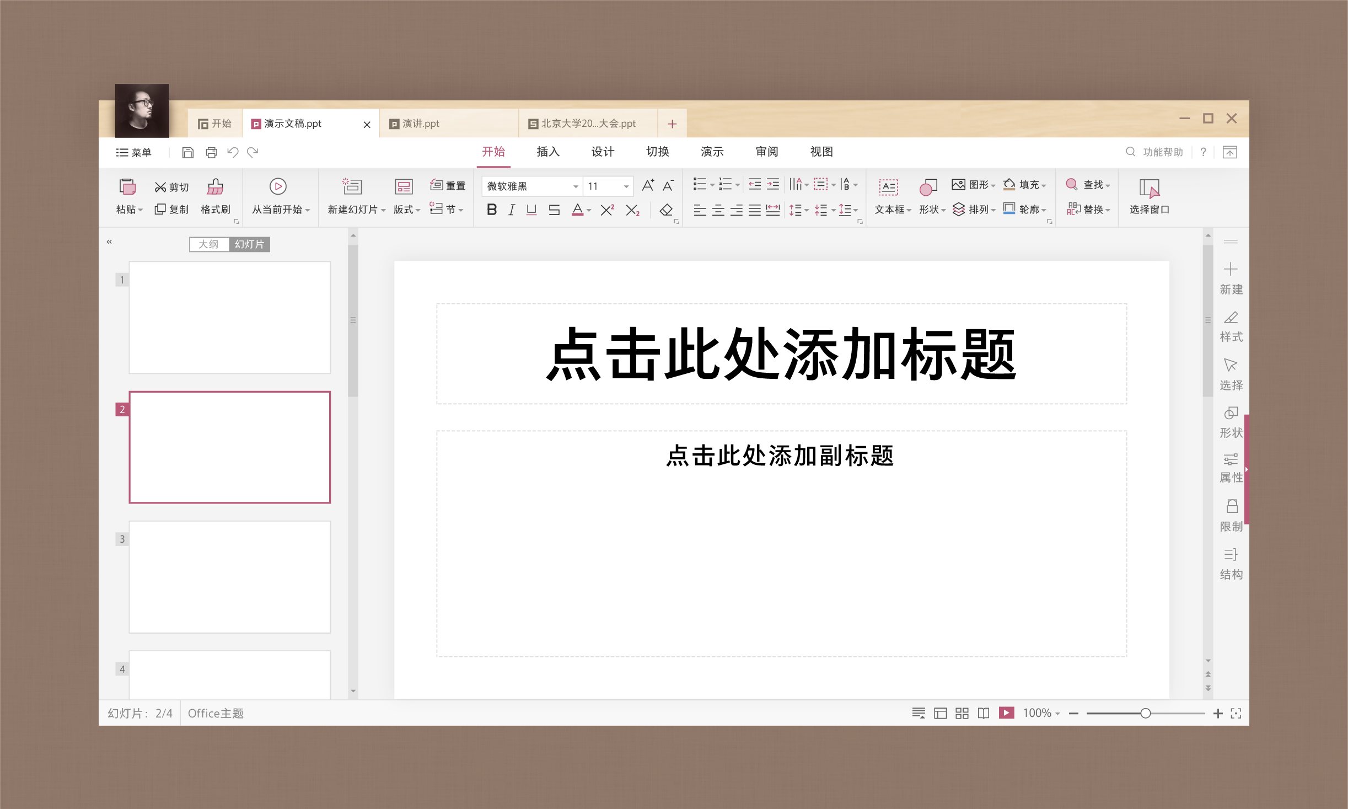Open the 微软雅黑 font name dropdown
The width and height of the screenshot is (1348, 809).
[x=575, y=186]
